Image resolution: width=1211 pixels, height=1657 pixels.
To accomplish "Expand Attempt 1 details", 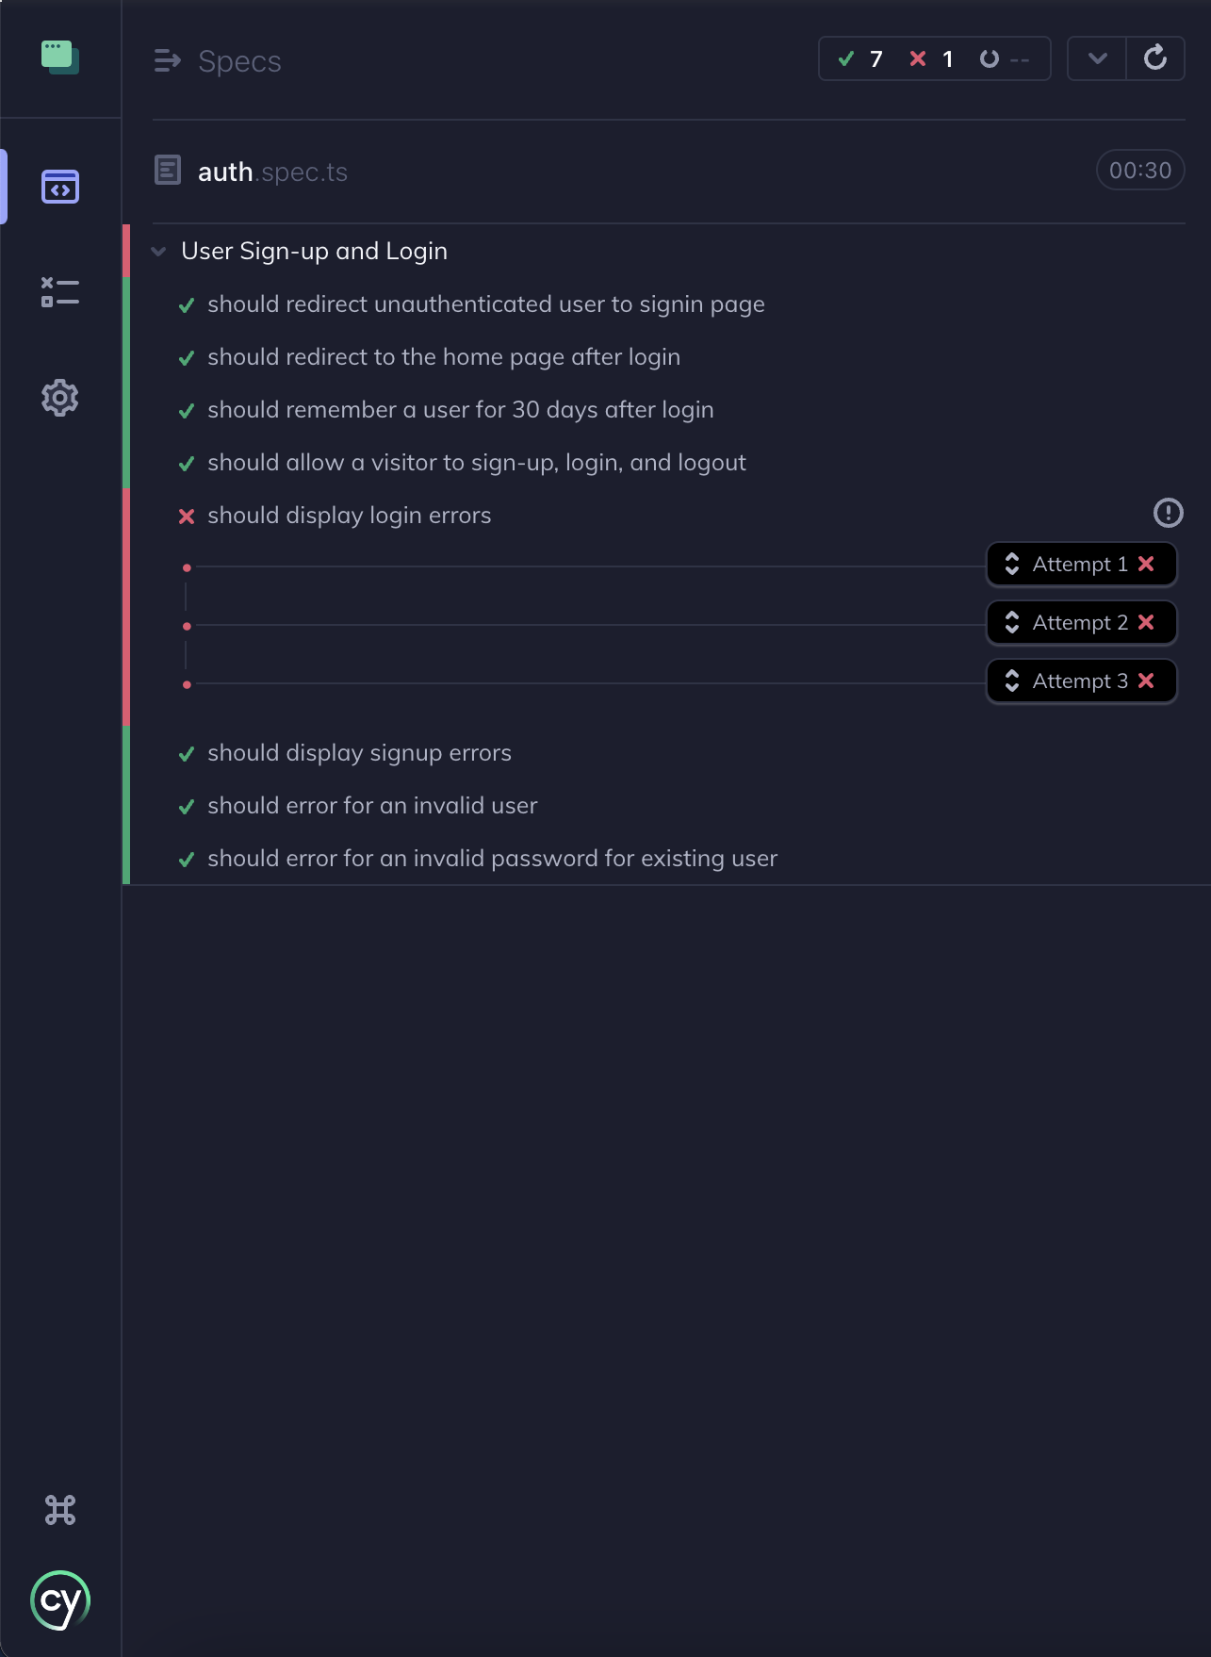I will click(1081, 565).
